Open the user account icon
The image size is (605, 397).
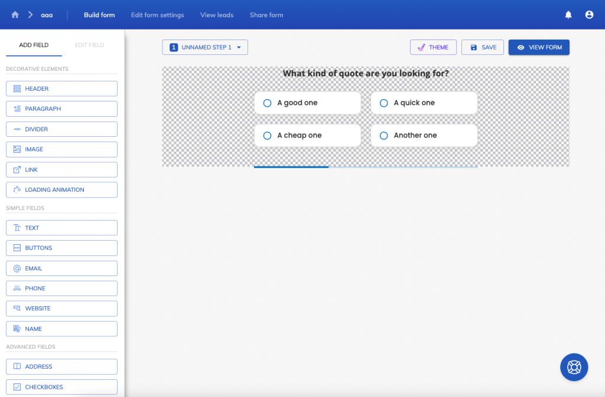pos(589,15)
